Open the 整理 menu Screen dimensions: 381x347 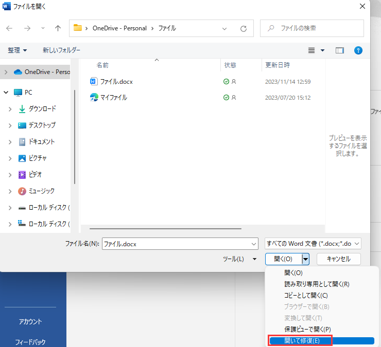17,50
